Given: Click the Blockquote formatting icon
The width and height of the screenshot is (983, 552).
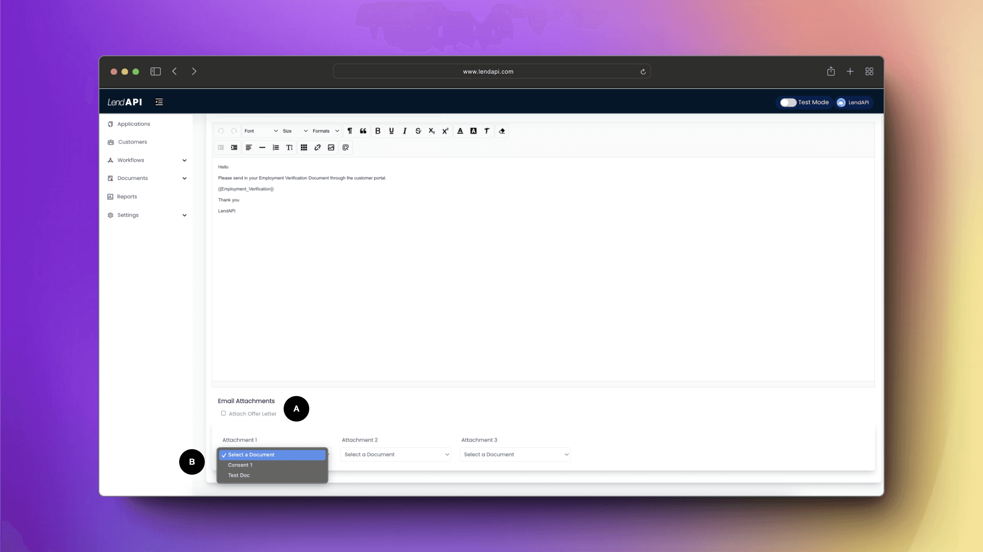Looking at the screenshot, I should [x=364, y=131].
